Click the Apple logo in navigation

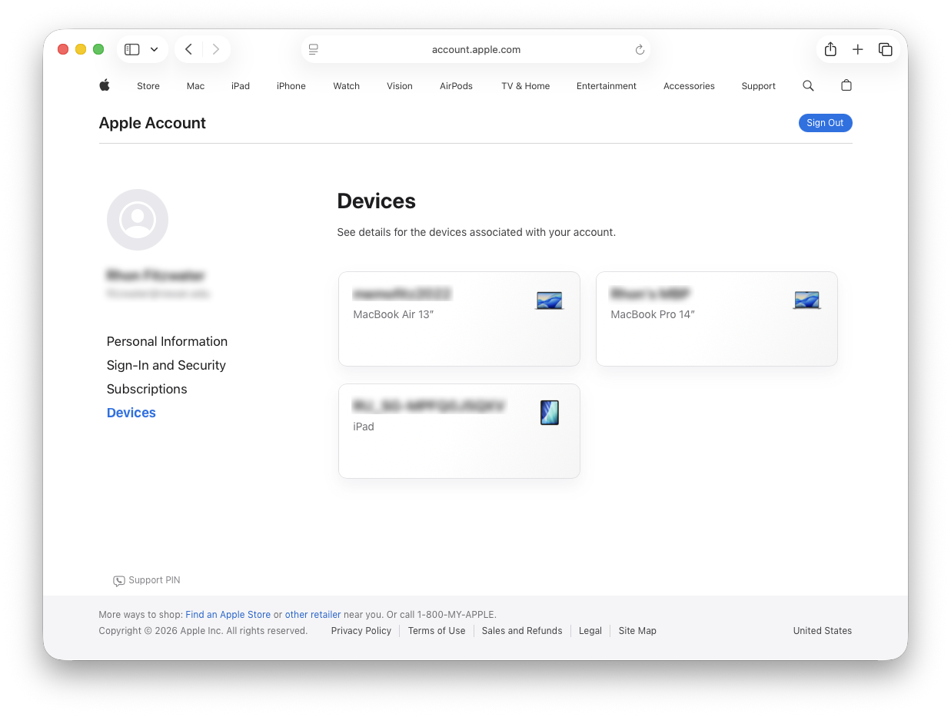[105, 85]
